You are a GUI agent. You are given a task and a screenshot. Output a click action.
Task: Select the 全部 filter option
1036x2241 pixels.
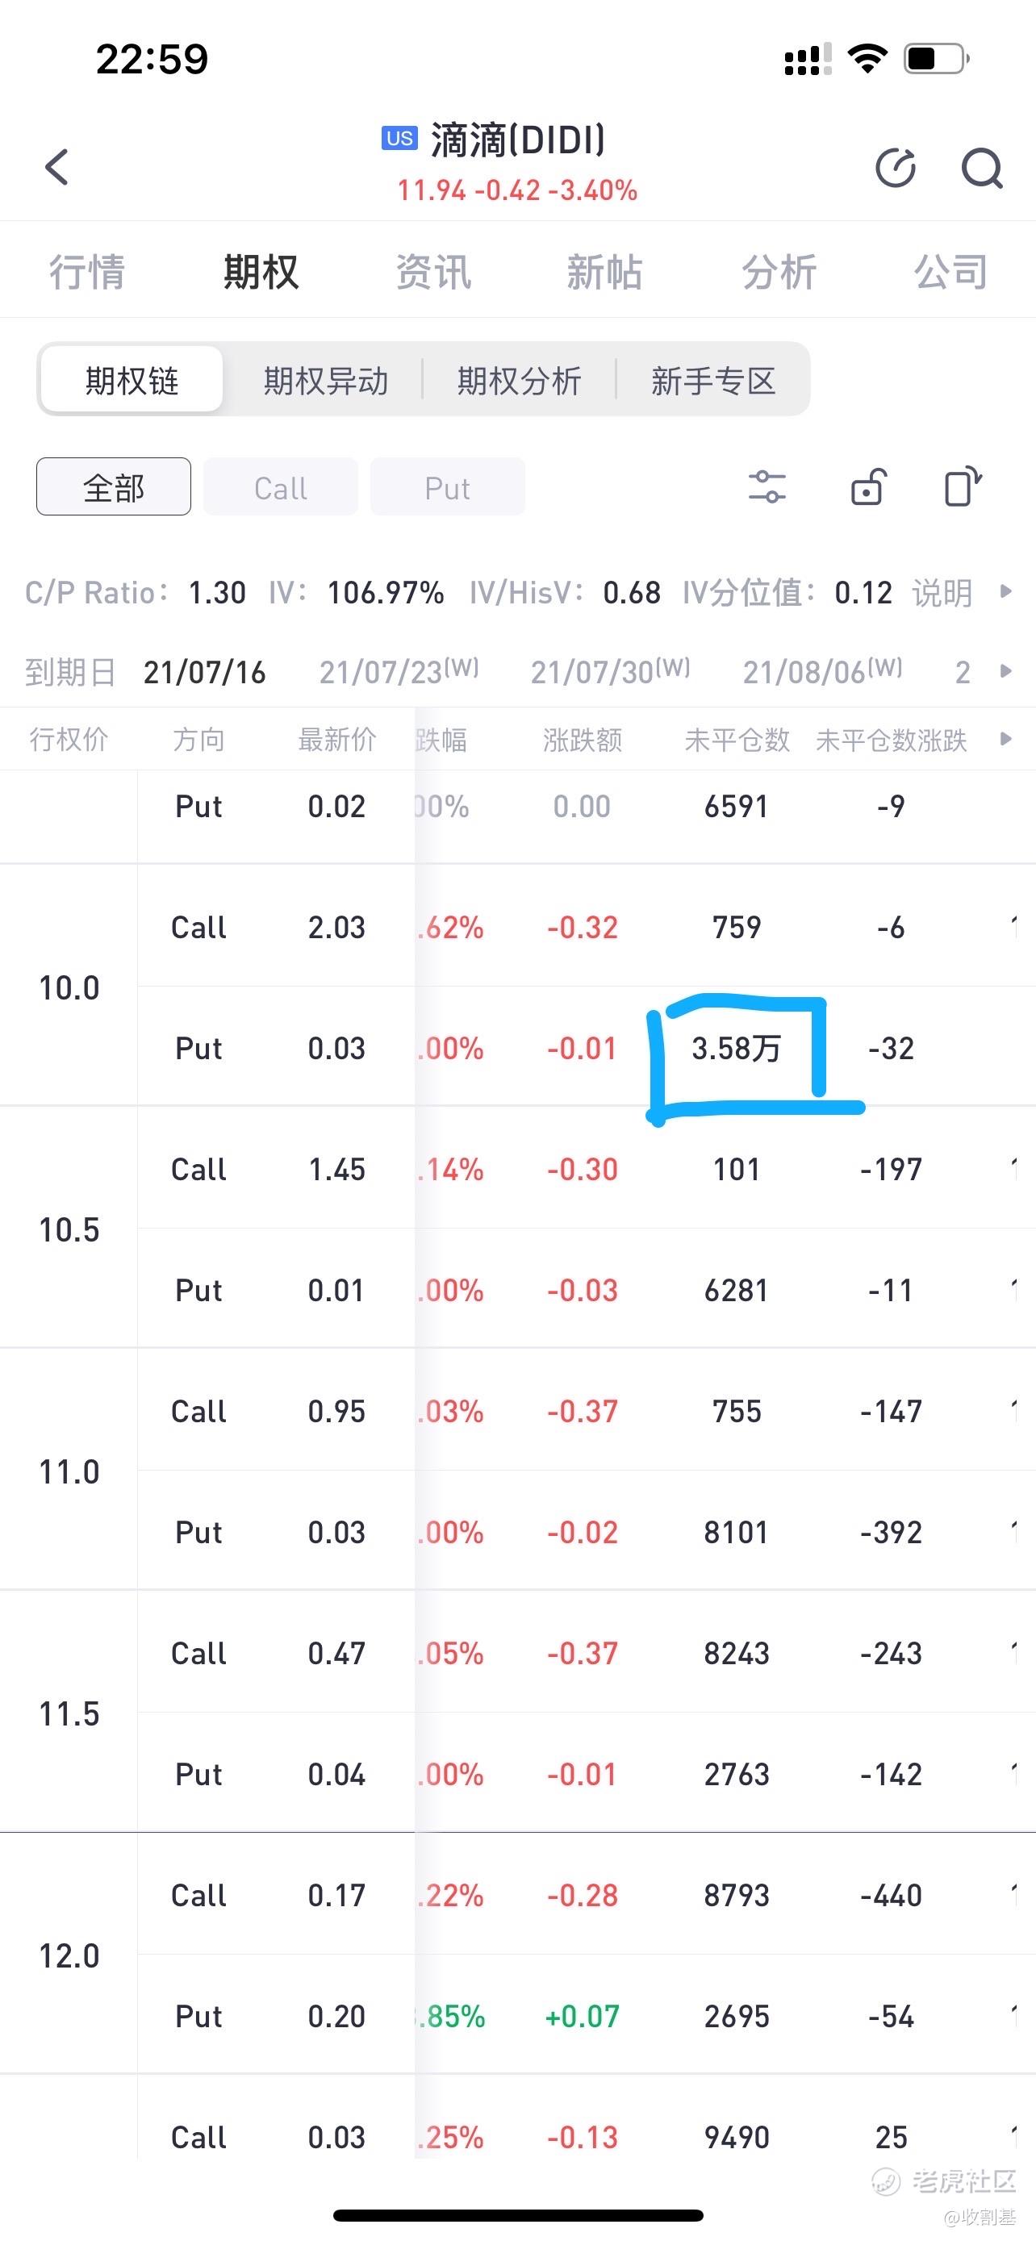(114, 487)
